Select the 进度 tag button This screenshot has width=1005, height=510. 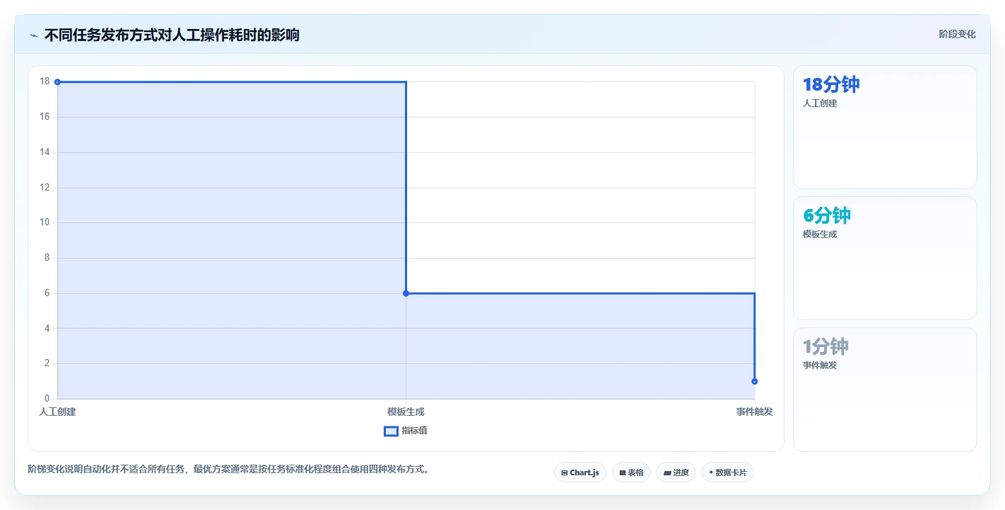[676, 472]
